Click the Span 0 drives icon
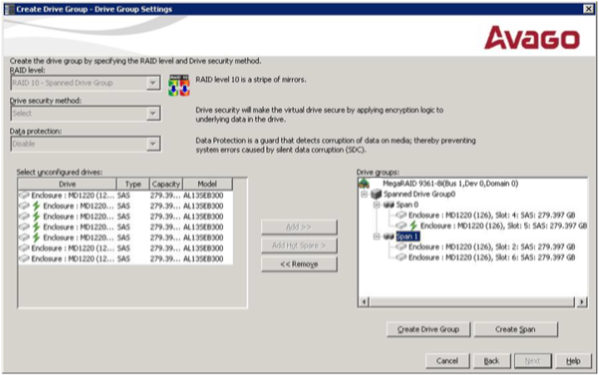The width and height of the screenshot is (599, 375). 388,205
